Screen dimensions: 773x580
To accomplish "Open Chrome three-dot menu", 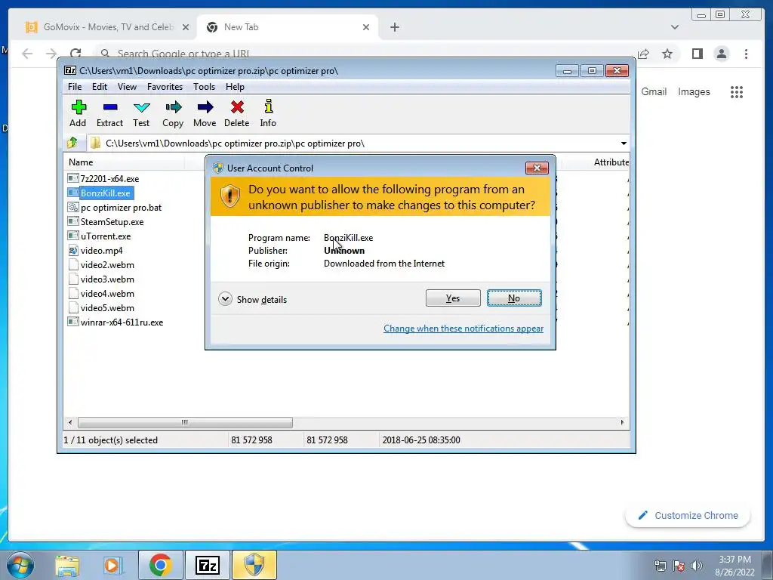I will [746, 54].
